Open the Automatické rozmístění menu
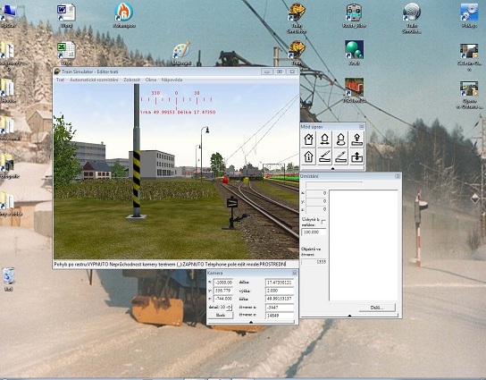Viewport: 486px width, 380px height. [94, 80]
